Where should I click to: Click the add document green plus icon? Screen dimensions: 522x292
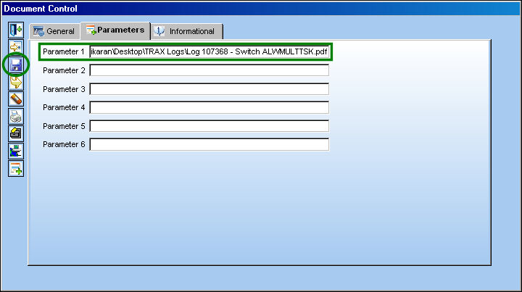pyautogui.click(x=16, y=169)
